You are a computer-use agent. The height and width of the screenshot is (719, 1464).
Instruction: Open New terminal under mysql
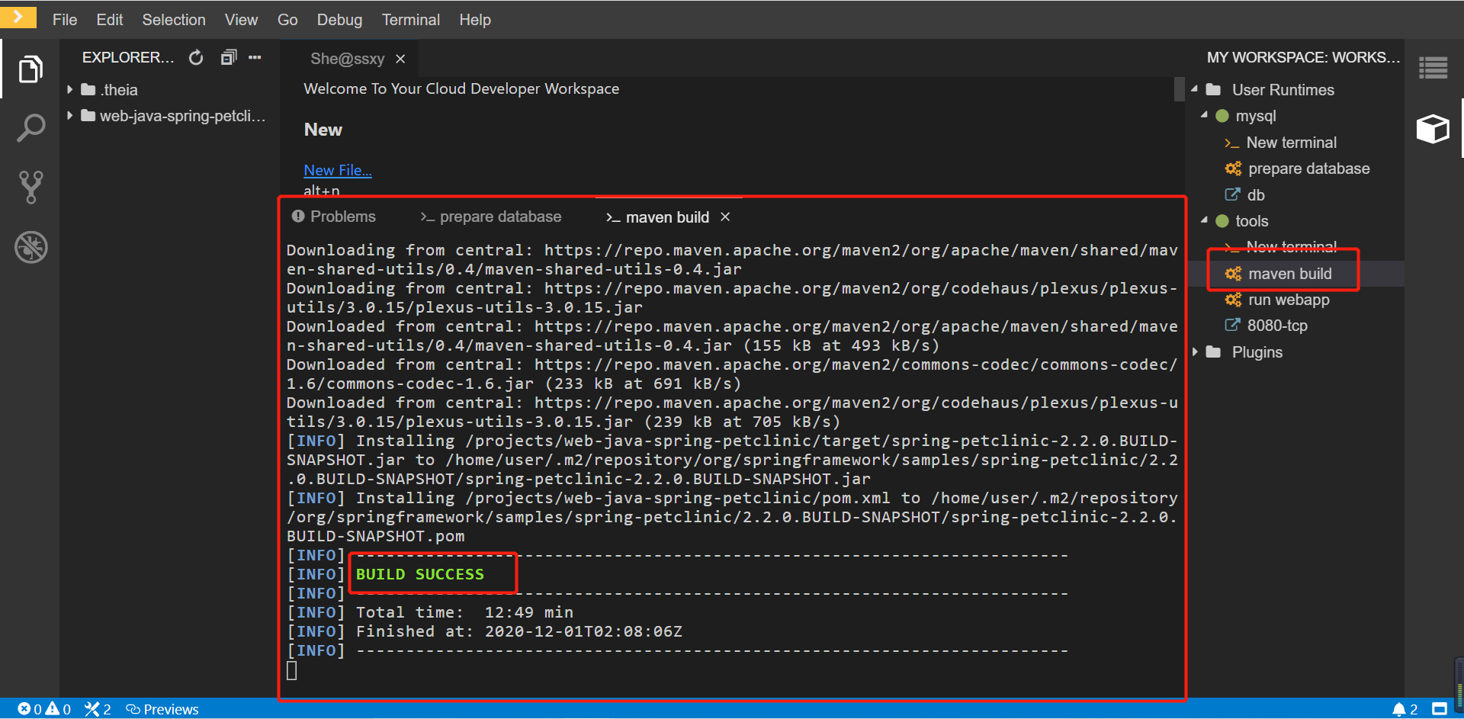pos(1291,143)
